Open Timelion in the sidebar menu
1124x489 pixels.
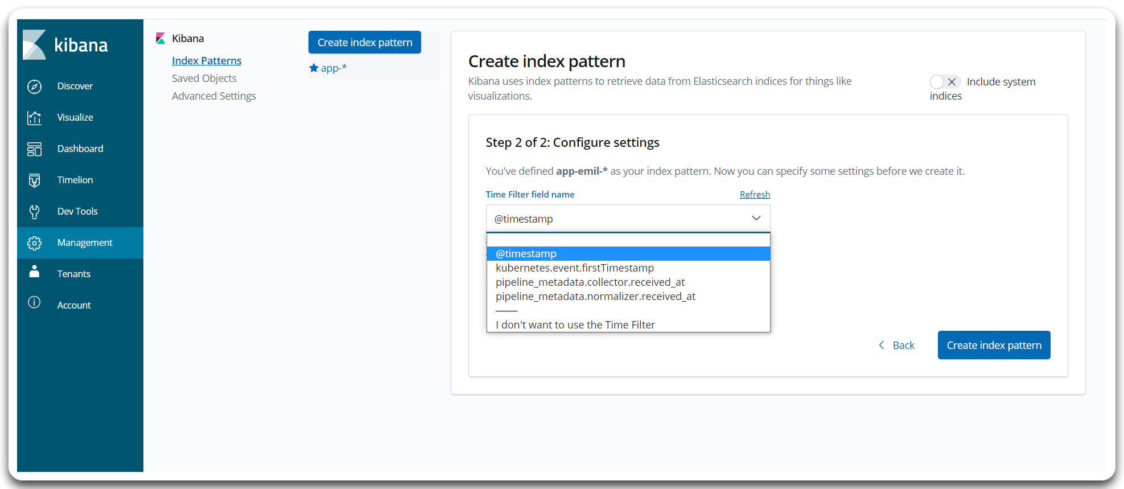coord(80,180)
